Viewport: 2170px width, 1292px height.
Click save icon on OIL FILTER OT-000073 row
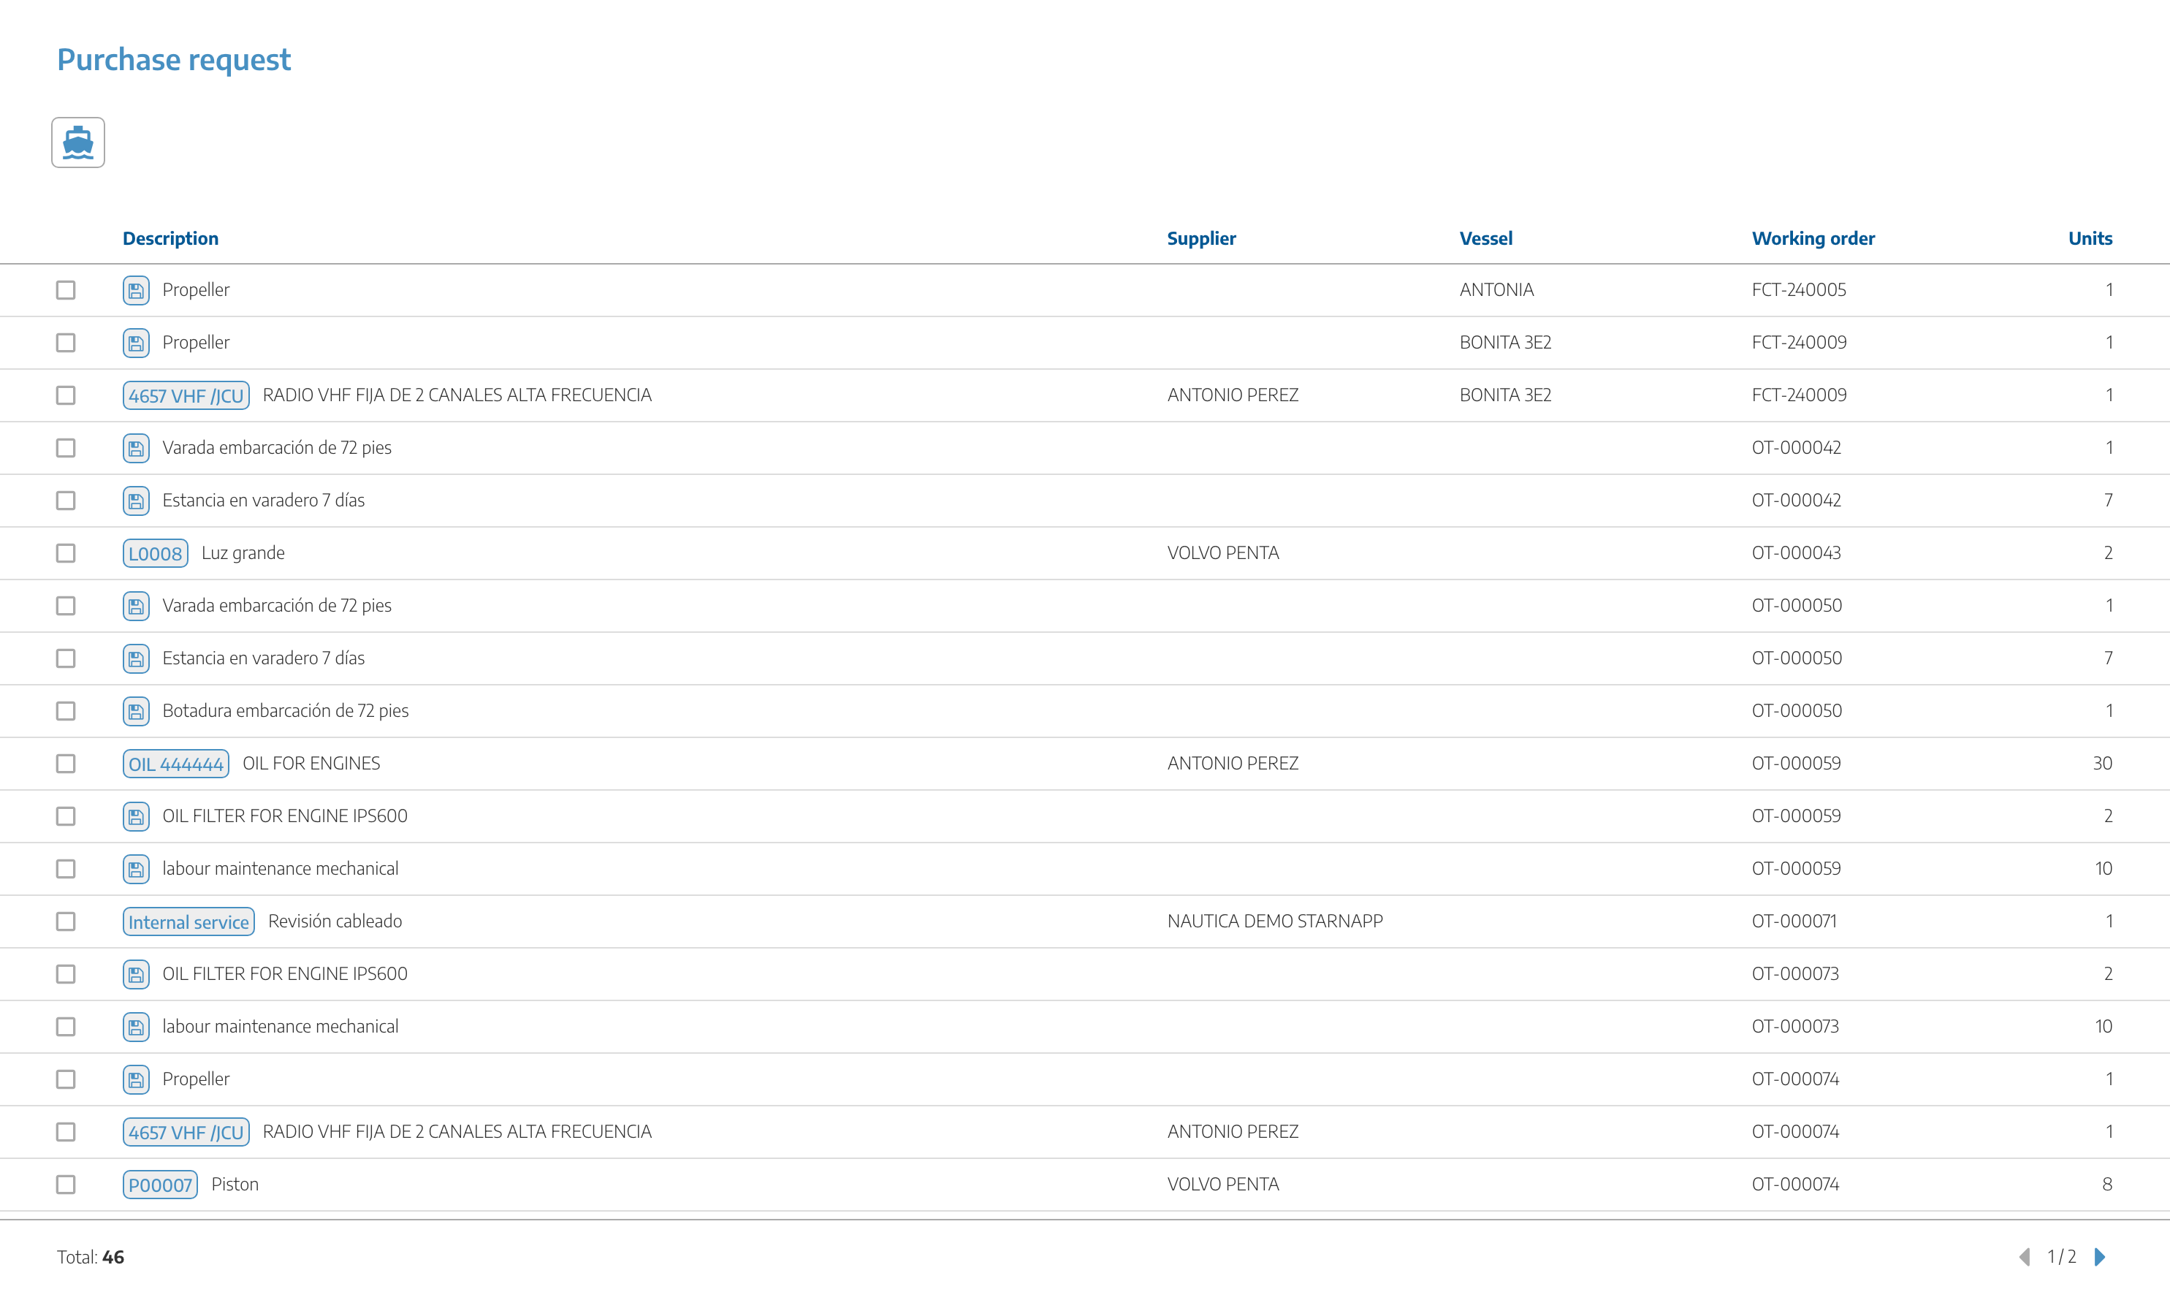click(x=136, y=974)
